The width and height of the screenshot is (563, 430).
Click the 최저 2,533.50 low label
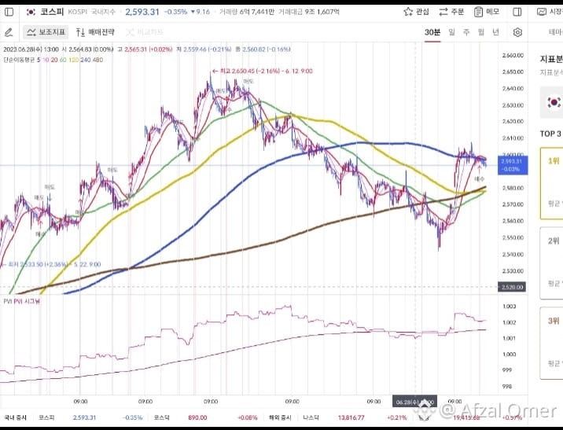pos(50,265)
